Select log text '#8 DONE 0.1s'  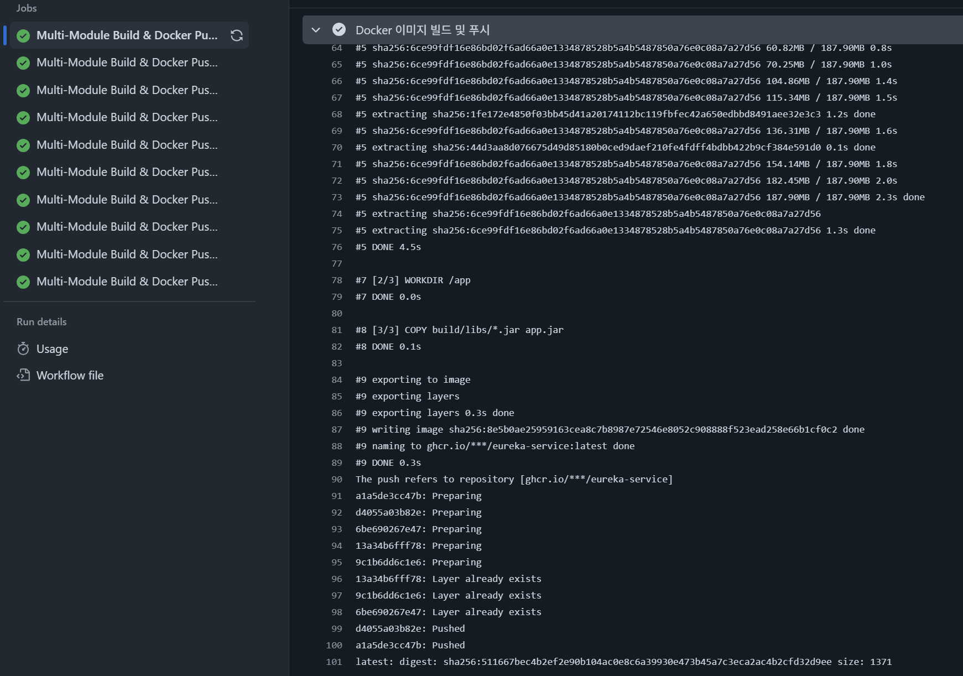click(388, 347)
